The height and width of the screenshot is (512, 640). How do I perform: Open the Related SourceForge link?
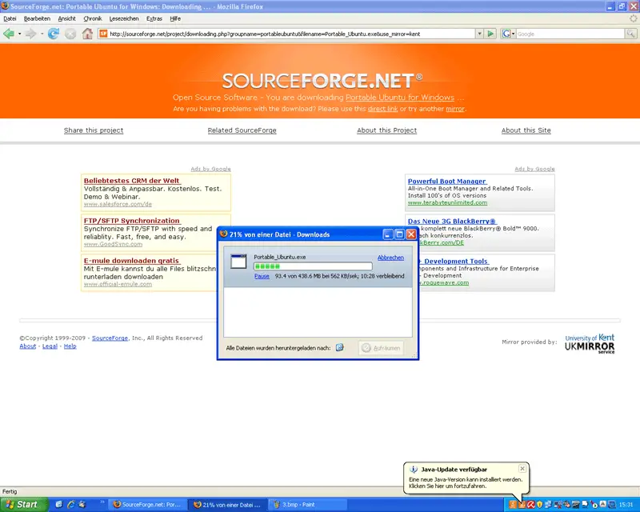(x=242, y=130)
